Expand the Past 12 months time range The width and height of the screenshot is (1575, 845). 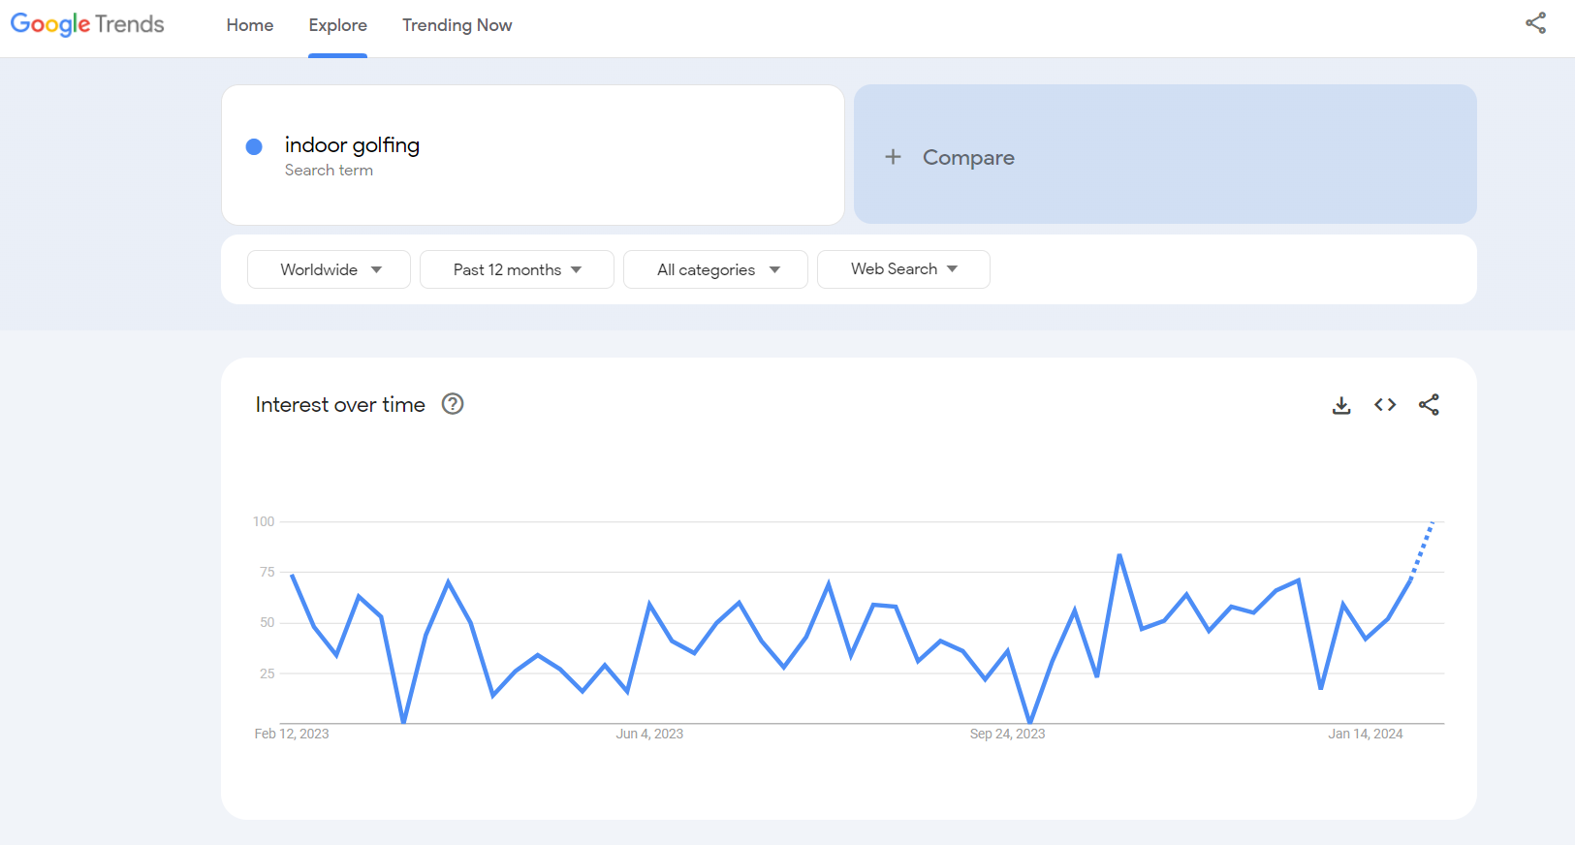point(517,269)
